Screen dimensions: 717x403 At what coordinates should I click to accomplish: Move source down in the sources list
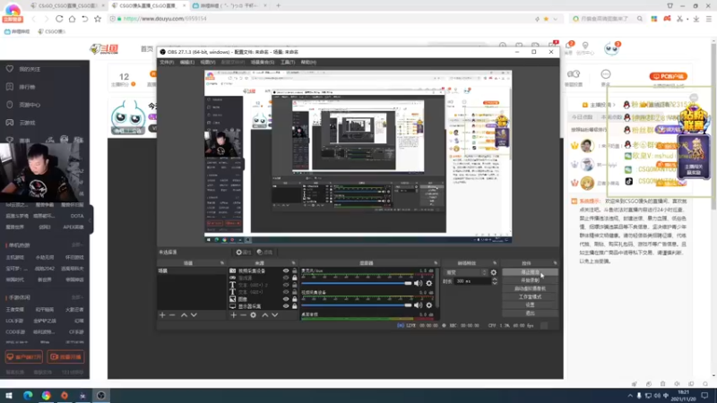275,315
